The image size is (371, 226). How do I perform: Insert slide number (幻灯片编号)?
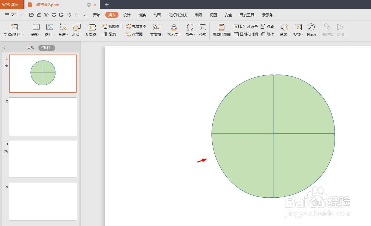click(246, 26)
